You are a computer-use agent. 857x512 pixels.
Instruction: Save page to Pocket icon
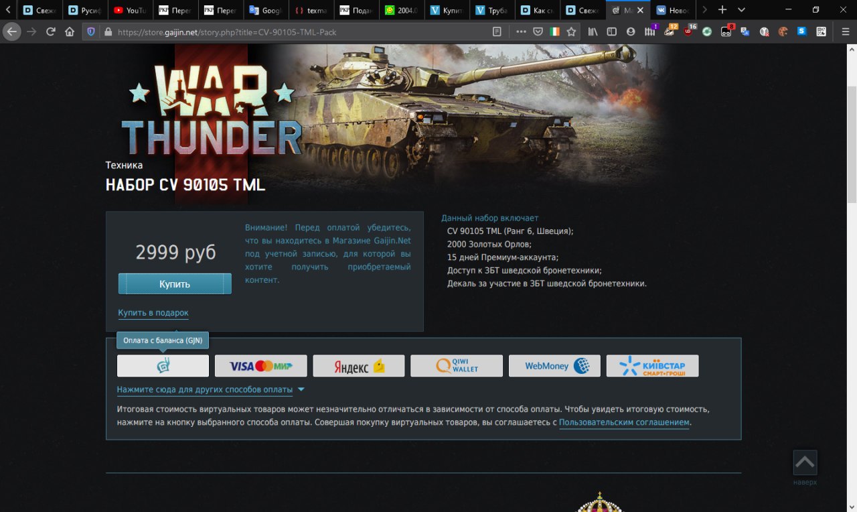tap(538, 31)
